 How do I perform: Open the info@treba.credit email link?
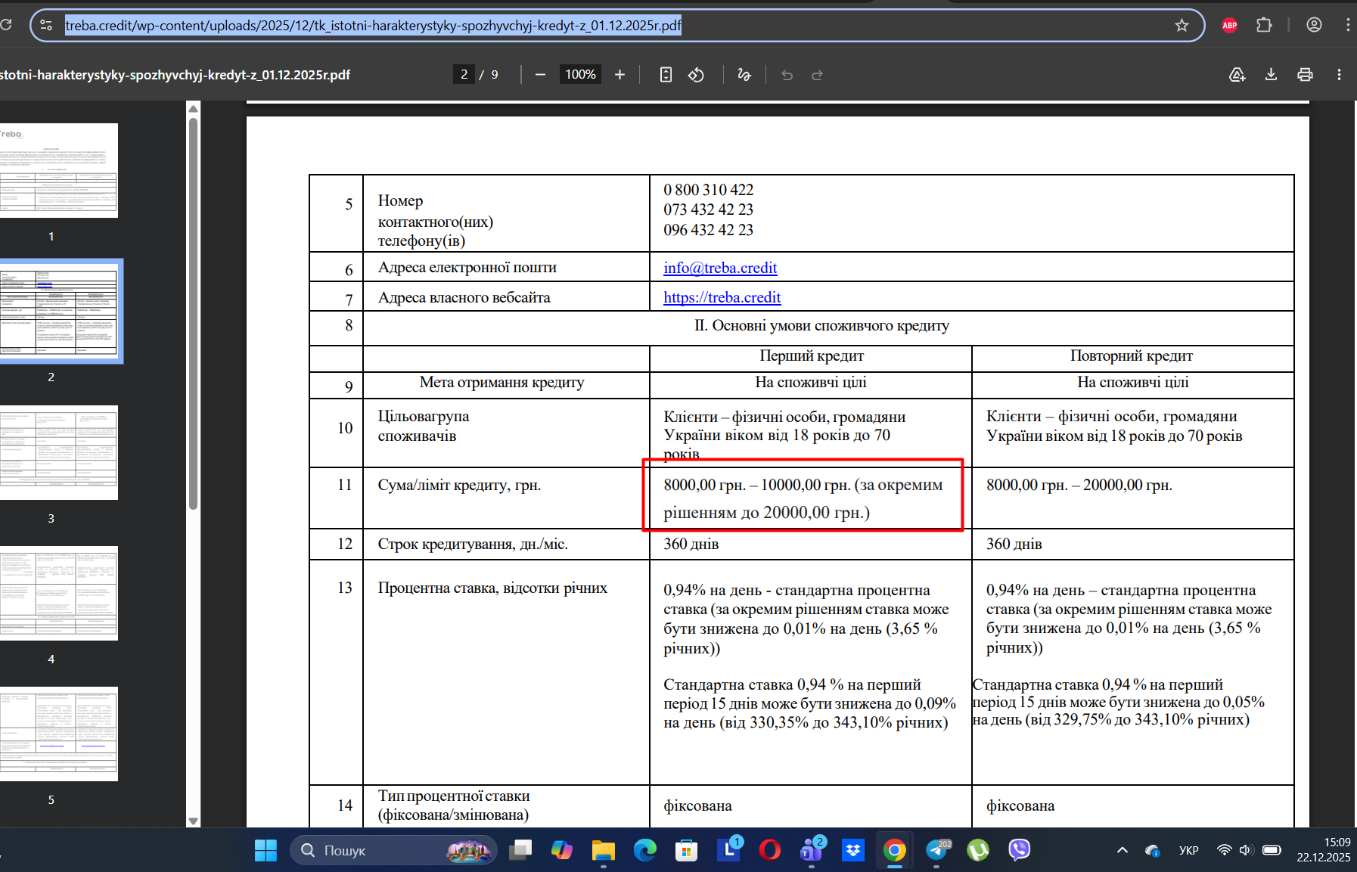[720, 268]
